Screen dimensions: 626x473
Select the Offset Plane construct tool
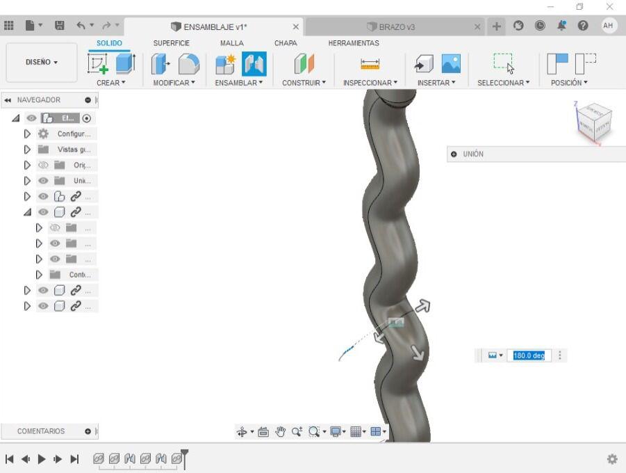304,64
